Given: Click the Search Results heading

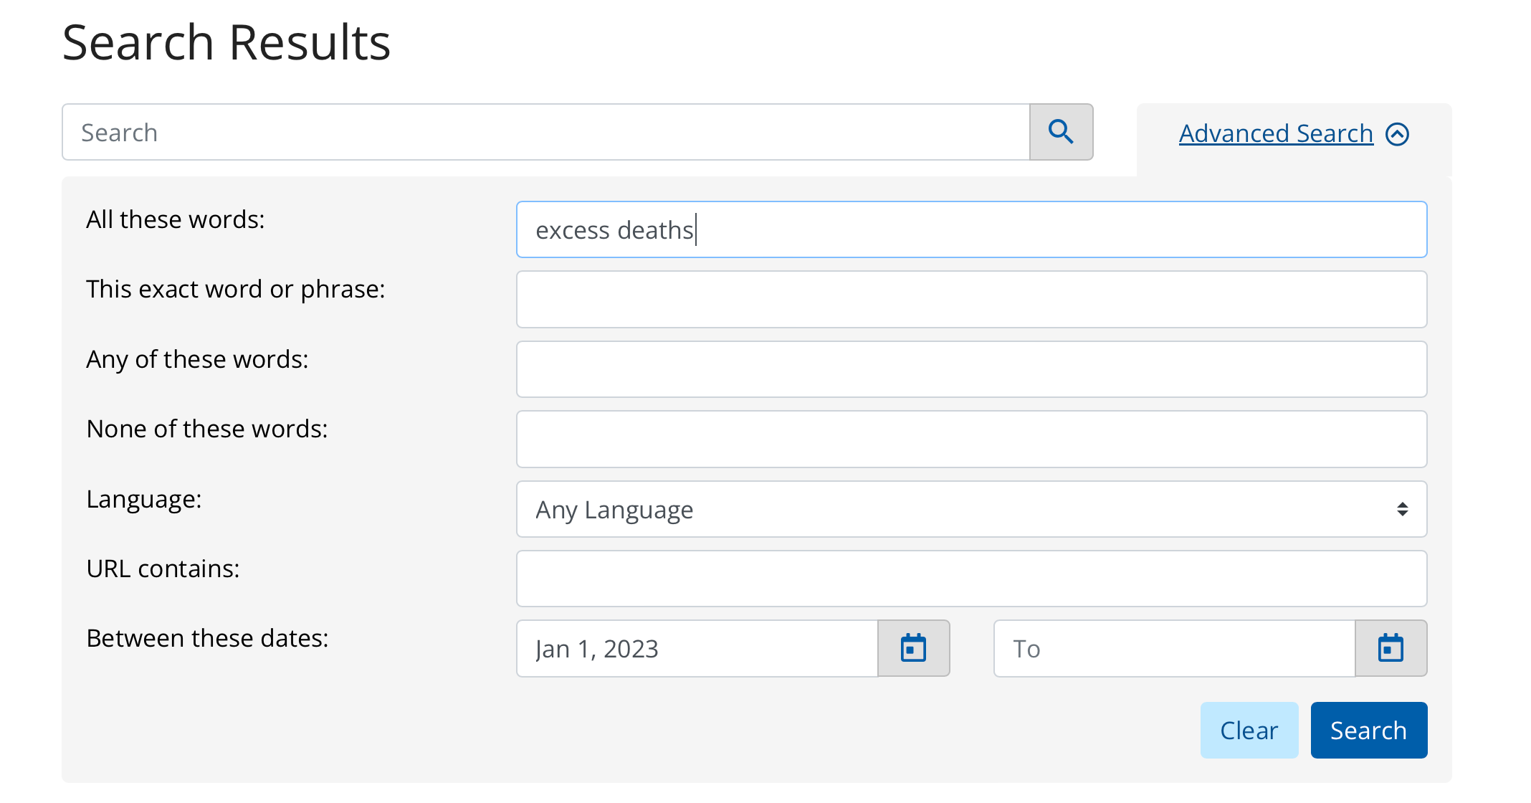Looking at the screenshot, I should click(x=226, y=43).
